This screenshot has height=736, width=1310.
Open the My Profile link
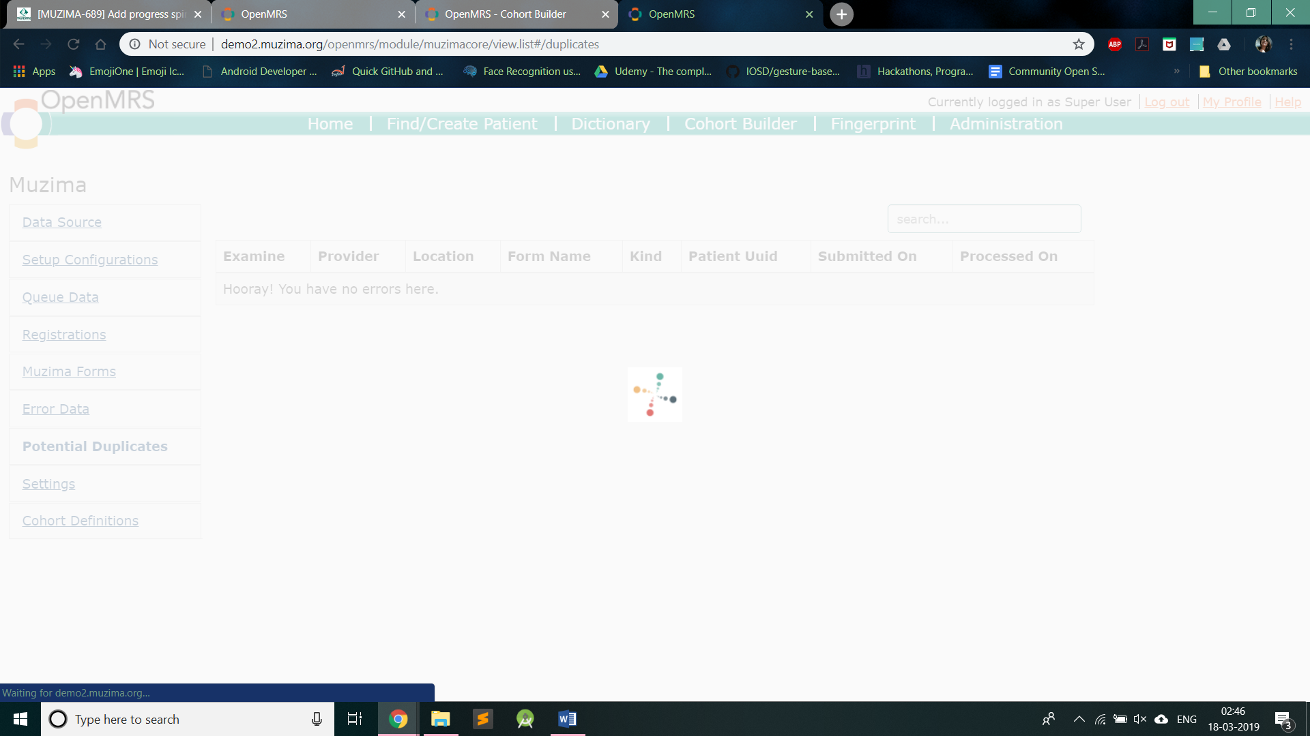1232,102
